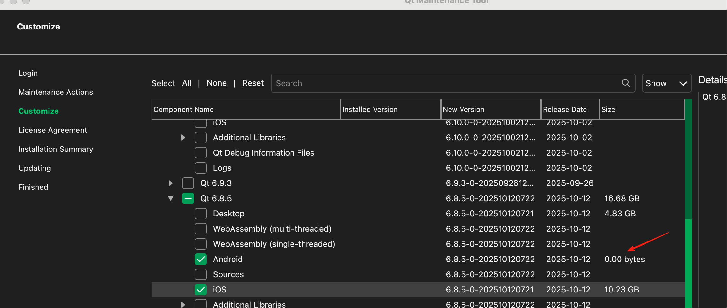
Task: Open the Show dropdown
Action: click(666, 83)
